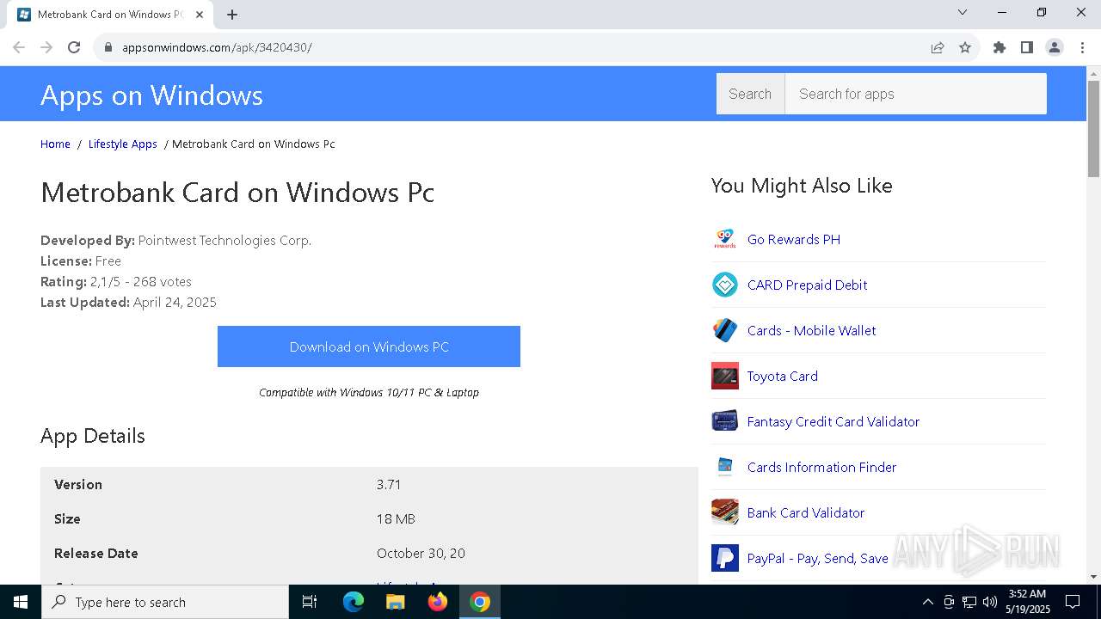
Task: Open the tab search dropdown
Action: (963, 12)
